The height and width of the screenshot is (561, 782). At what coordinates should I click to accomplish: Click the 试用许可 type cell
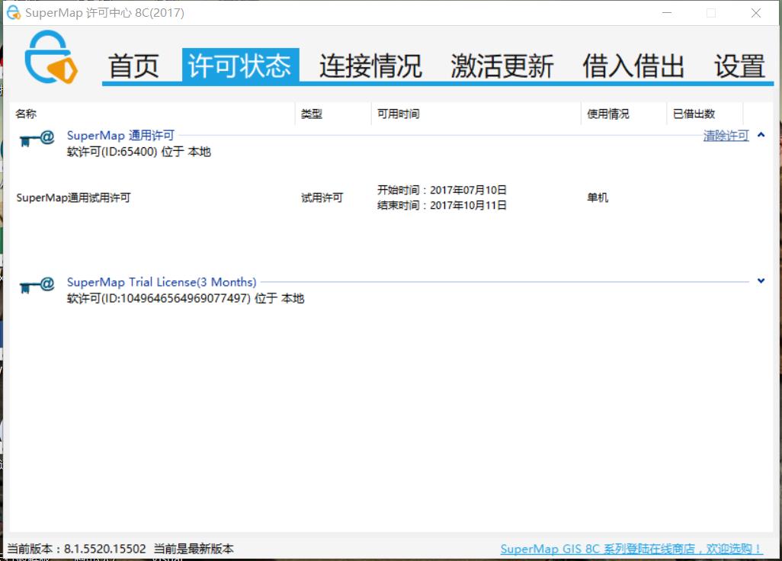tap(322, 197)
